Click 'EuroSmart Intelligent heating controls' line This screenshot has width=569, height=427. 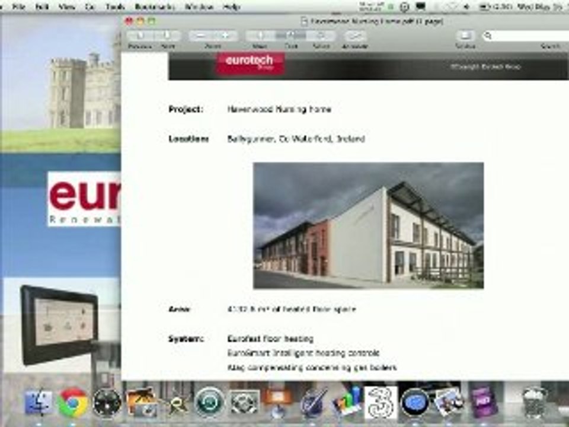point(303,353)
